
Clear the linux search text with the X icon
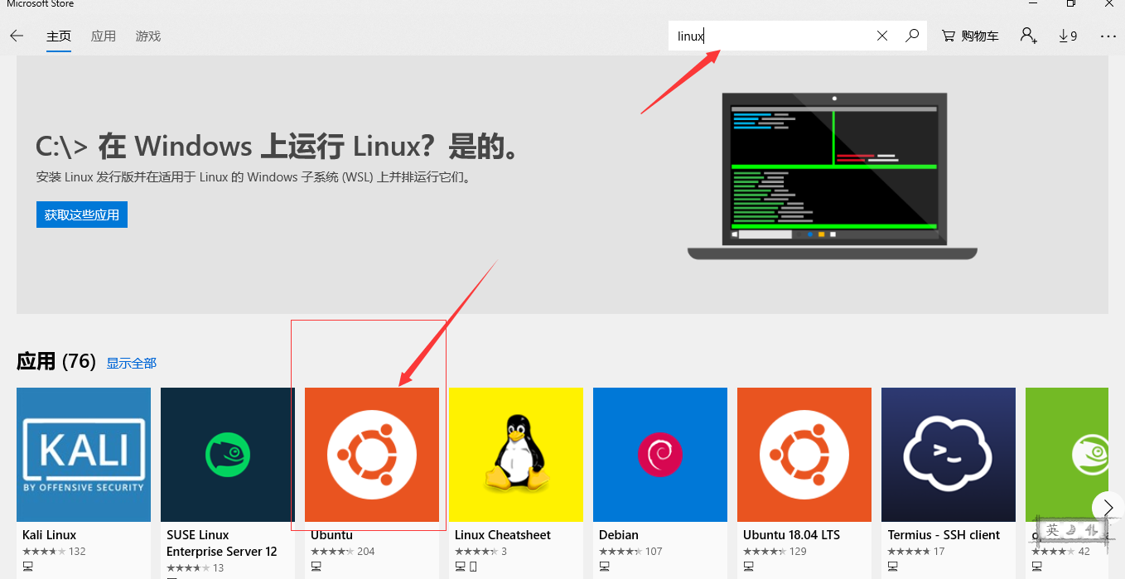pos(881,35)
